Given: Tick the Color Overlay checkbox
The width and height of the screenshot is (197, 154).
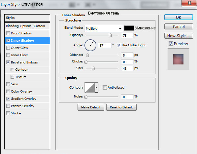Looking at the screenshot, I should (8, 91).
